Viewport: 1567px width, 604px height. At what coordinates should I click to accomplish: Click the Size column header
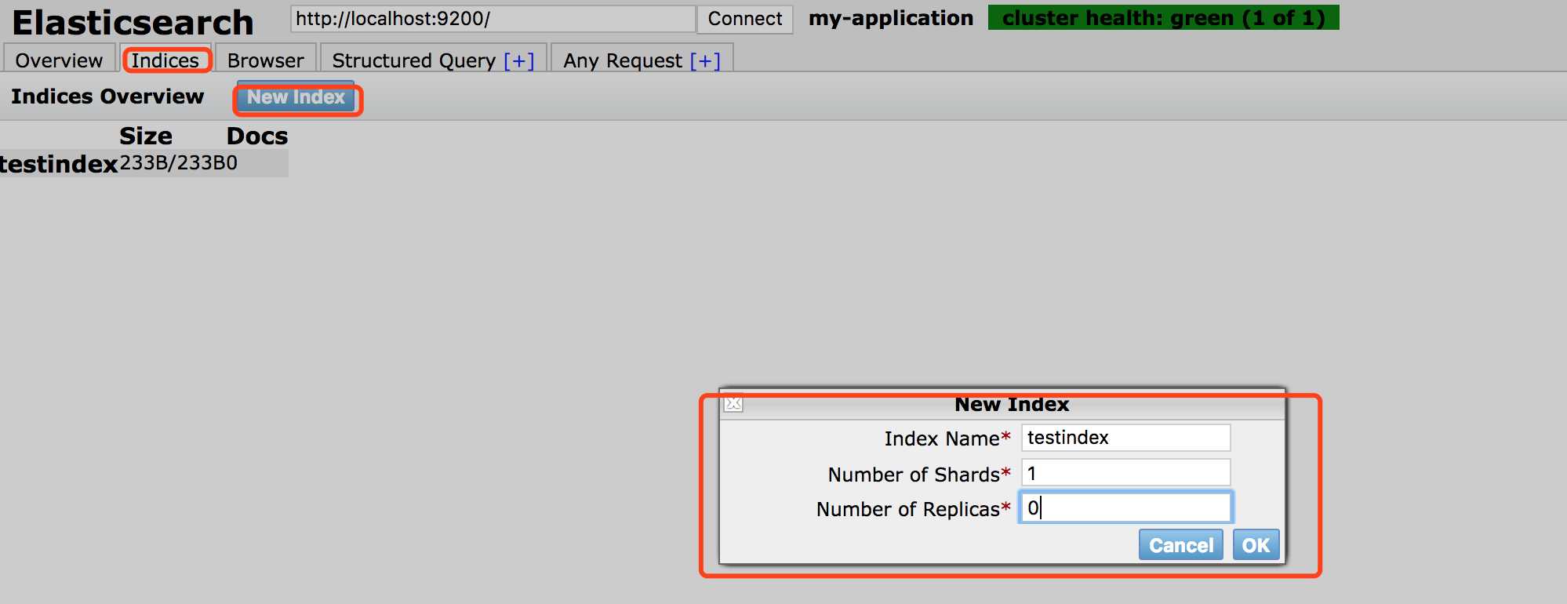coord(146,136)
